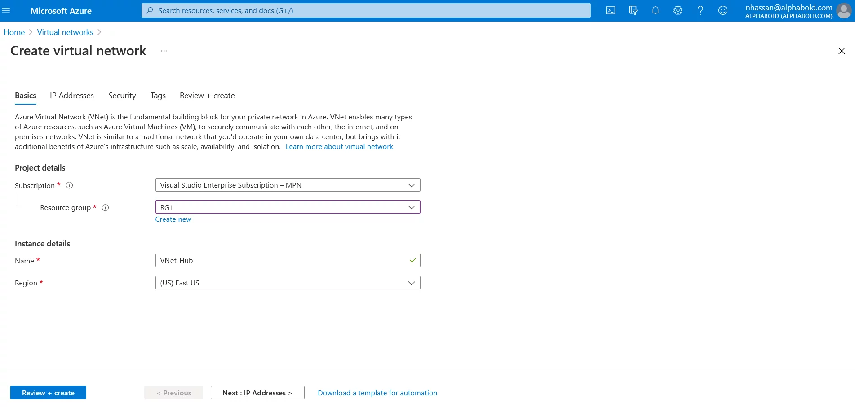The height and width of the screenshot is (407, 855).
Task: Click the Project details heading
Action: (x=40, y=168)
